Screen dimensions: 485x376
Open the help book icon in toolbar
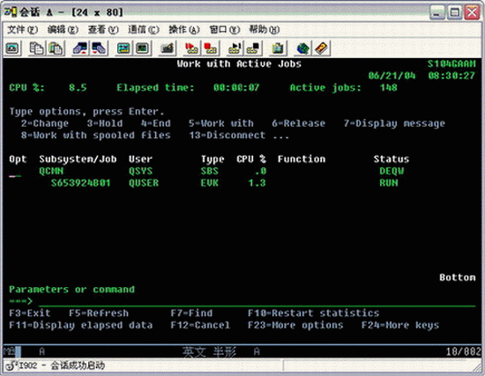(321, 48)
